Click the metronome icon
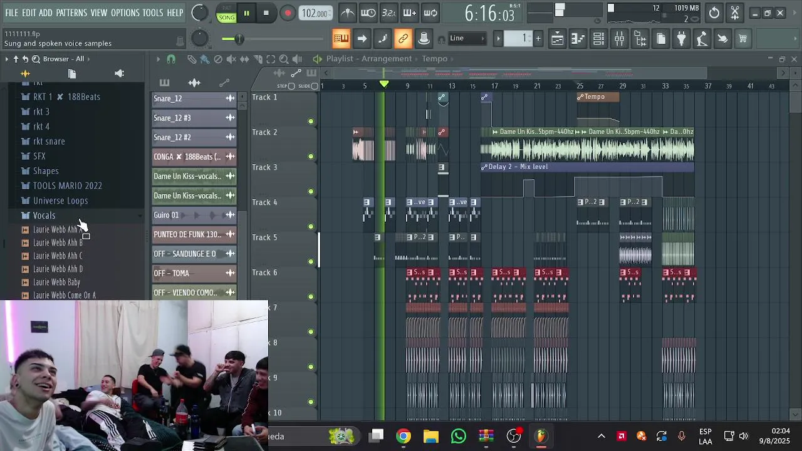The height and width of the screenshot is (451, 802). [348, 13]
